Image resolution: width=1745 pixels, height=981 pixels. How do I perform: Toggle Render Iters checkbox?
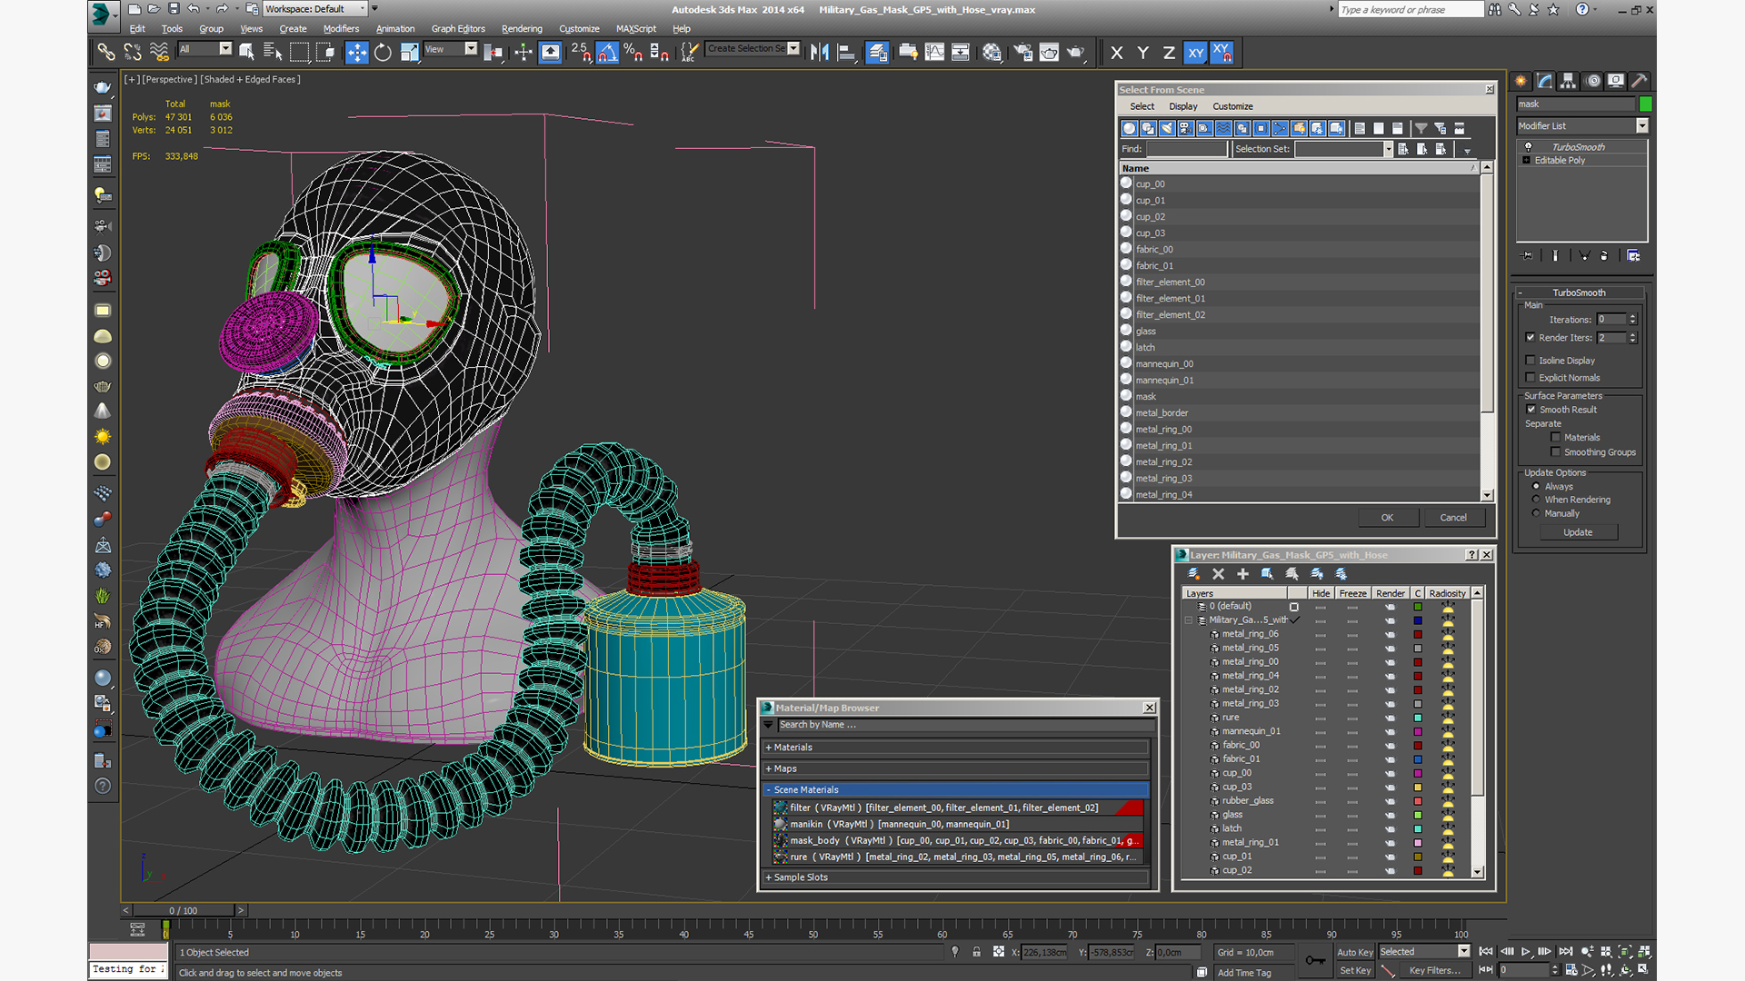pyautogui.click(x=1531, y=337)
